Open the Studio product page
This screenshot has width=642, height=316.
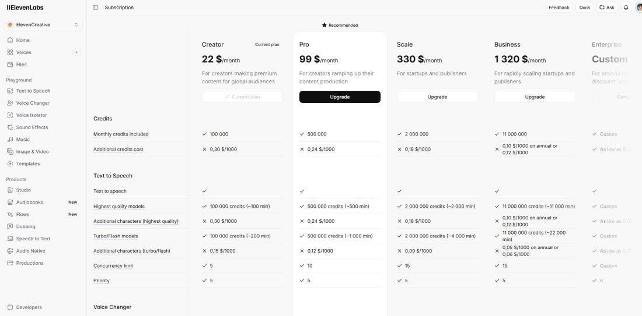[x=23, y=190]
